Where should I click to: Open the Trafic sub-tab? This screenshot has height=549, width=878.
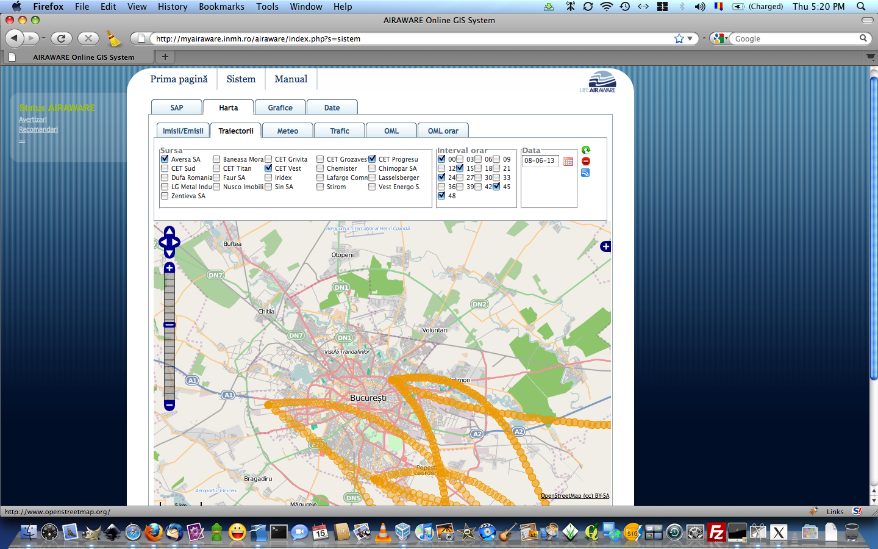point(340,131)
